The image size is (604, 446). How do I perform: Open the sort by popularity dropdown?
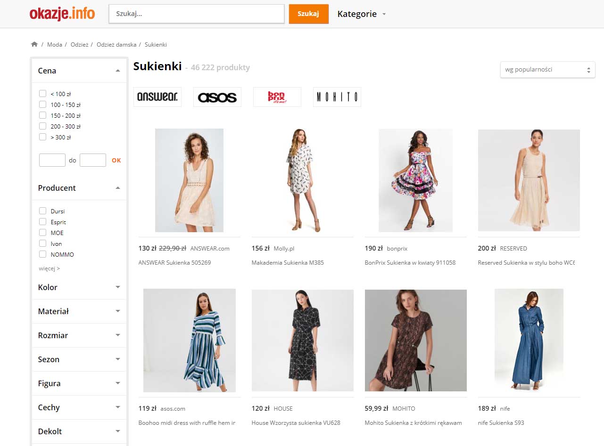coord(547,70)
